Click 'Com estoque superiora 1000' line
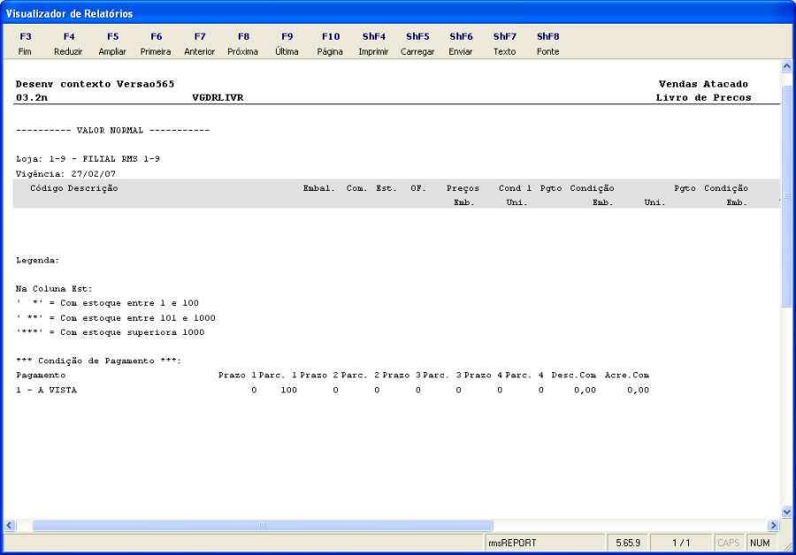The image size is (796, 555). pyautogui.click(x=132, y=332)
